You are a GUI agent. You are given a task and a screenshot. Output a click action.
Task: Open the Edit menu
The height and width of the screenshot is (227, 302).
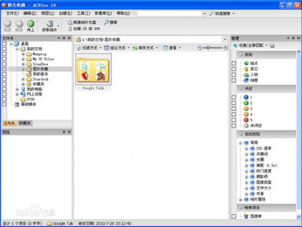pos(30,13)
